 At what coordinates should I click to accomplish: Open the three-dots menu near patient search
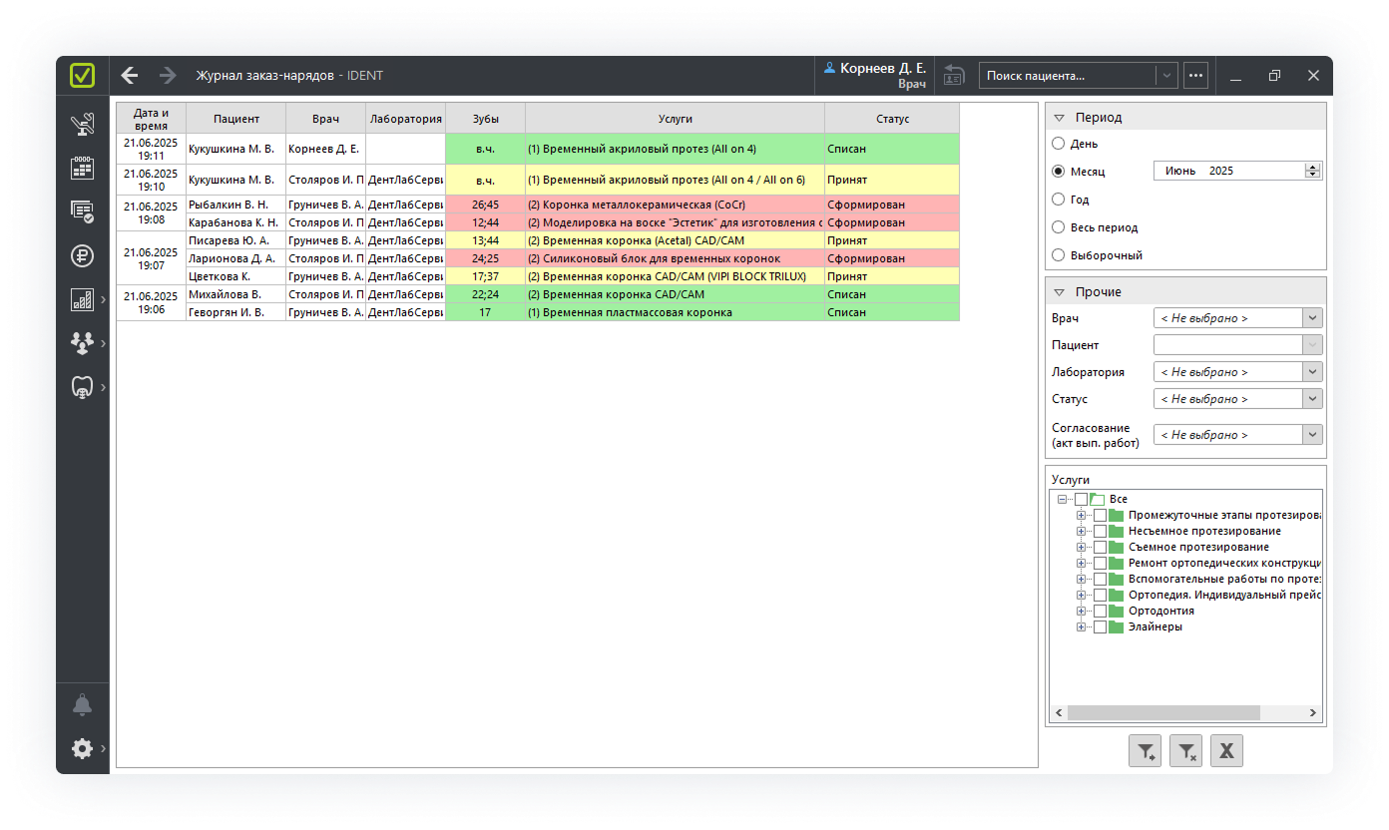point(1195,75)
